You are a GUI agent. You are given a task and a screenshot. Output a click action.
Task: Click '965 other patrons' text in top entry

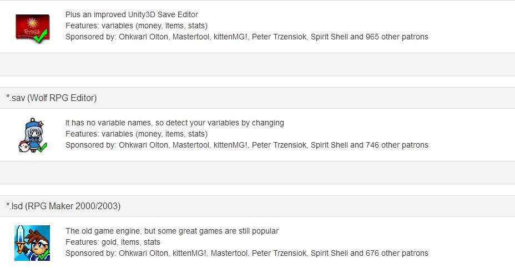[397, 37]
